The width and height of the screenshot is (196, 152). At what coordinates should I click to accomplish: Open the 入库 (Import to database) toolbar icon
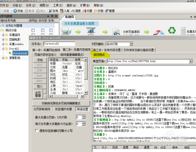[62, 11]
